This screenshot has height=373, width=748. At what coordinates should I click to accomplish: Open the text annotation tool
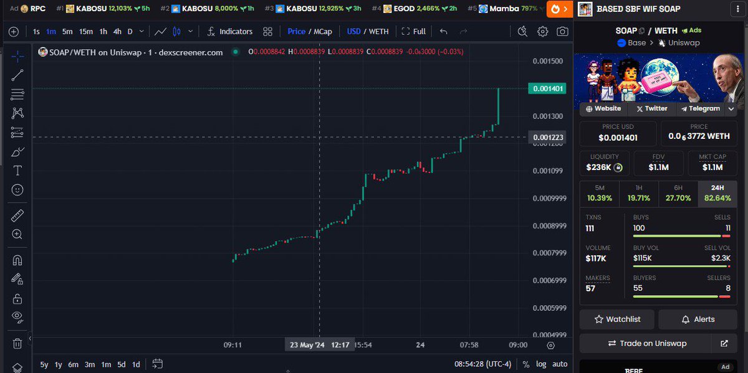click(17, 170)
